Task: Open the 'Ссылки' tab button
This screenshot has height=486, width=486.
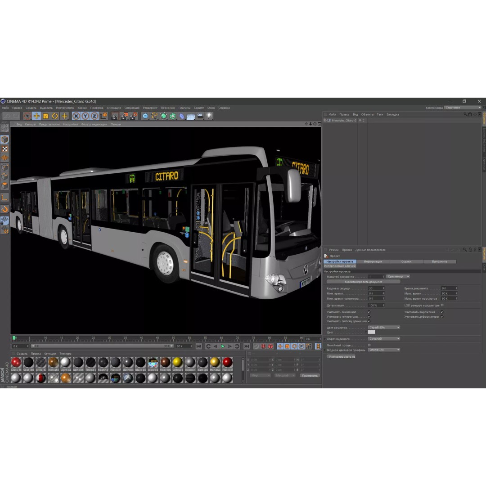Action: [x=406, y=261]
